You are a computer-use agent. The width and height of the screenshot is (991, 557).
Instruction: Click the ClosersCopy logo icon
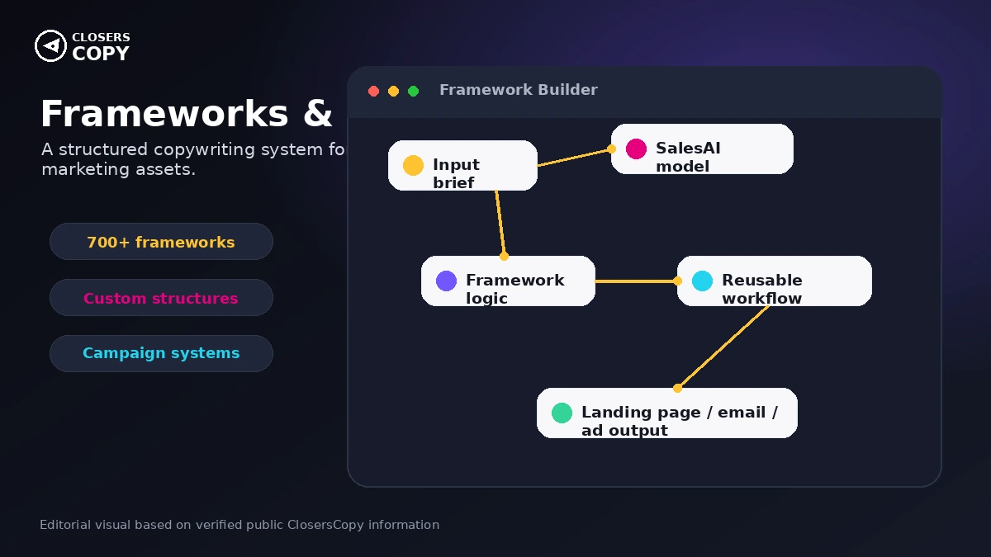click(x=50, y=46)
